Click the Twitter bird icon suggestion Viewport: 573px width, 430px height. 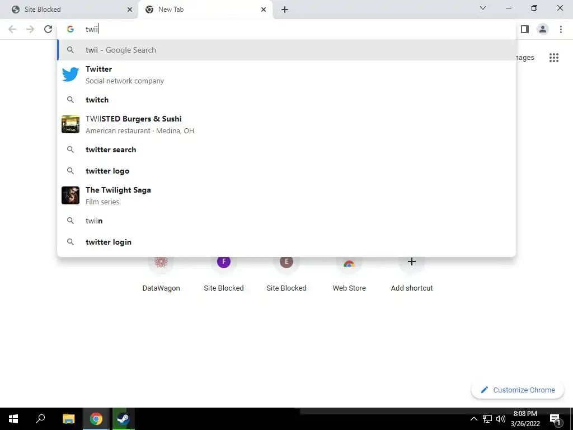tap(71, 74)
